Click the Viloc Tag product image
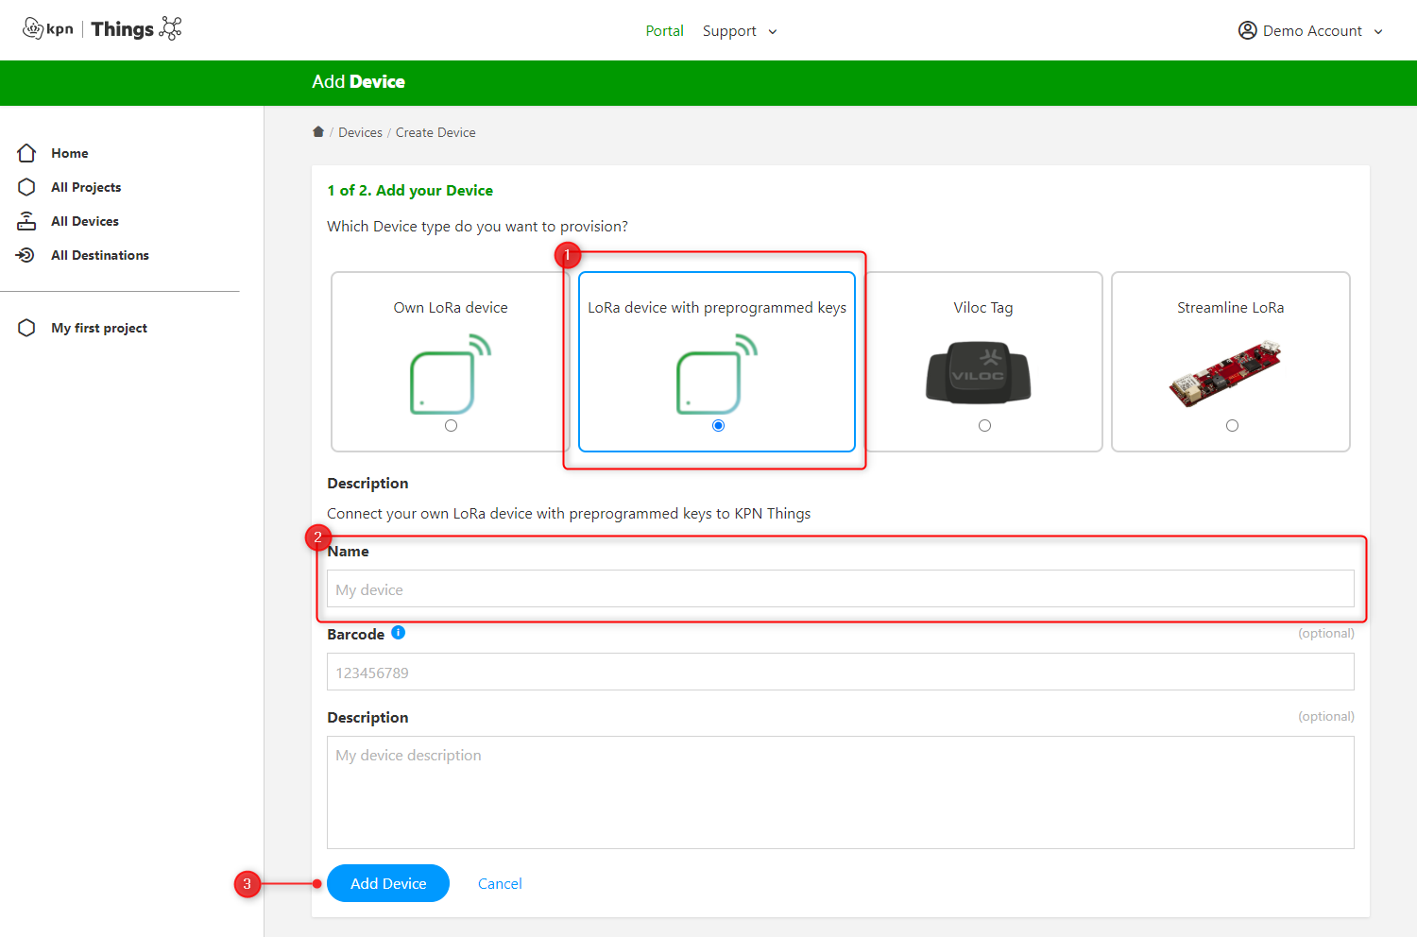Viewport: 1417px width, 937px height. click(978, 373)
